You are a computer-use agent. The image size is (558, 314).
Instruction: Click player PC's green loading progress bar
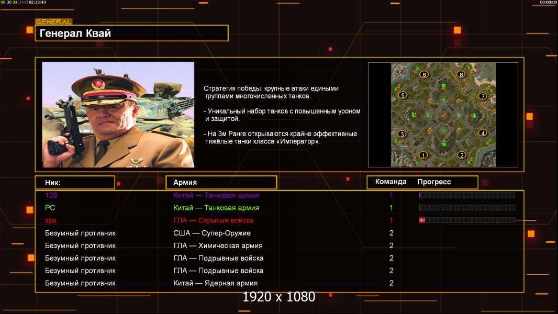pyautogui.click(x=466, y=208)
